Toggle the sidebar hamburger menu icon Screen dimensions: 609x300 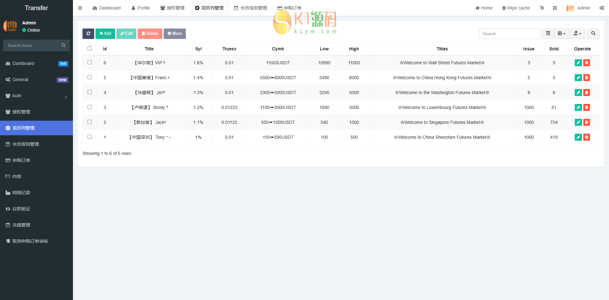pyautogui.click(x=80, y=8)
